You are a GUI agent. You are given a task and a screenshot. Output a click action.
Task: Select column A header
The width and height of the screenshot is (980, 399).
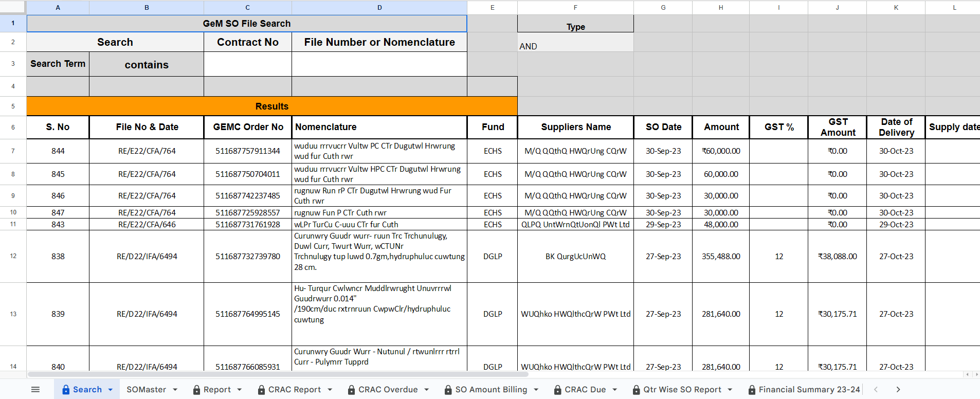(x=58, y=7)
